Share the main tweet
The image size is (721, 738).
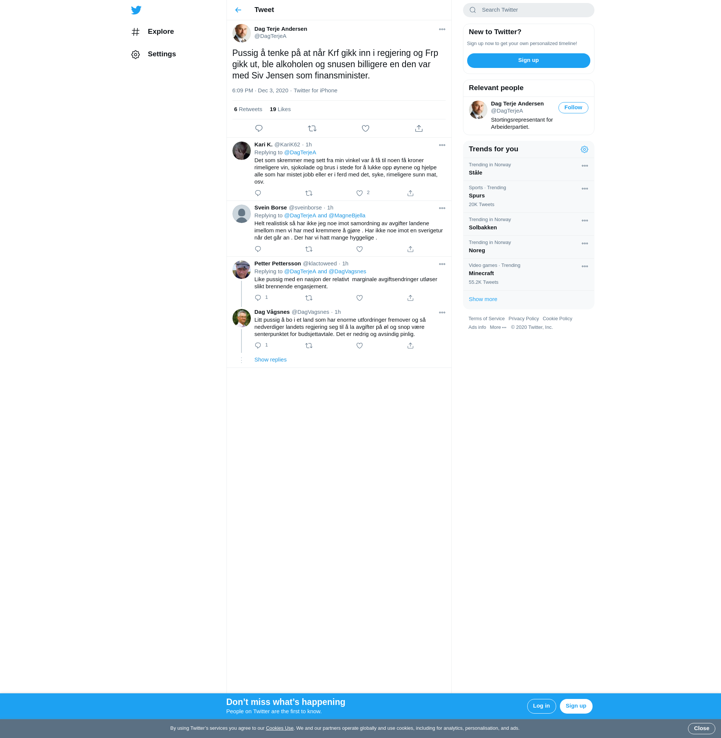419,128
